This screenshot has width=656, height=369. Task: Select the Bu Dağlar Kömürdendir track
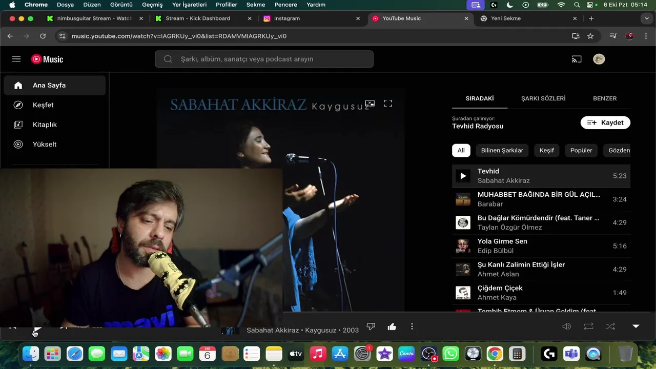coord(541,222)
